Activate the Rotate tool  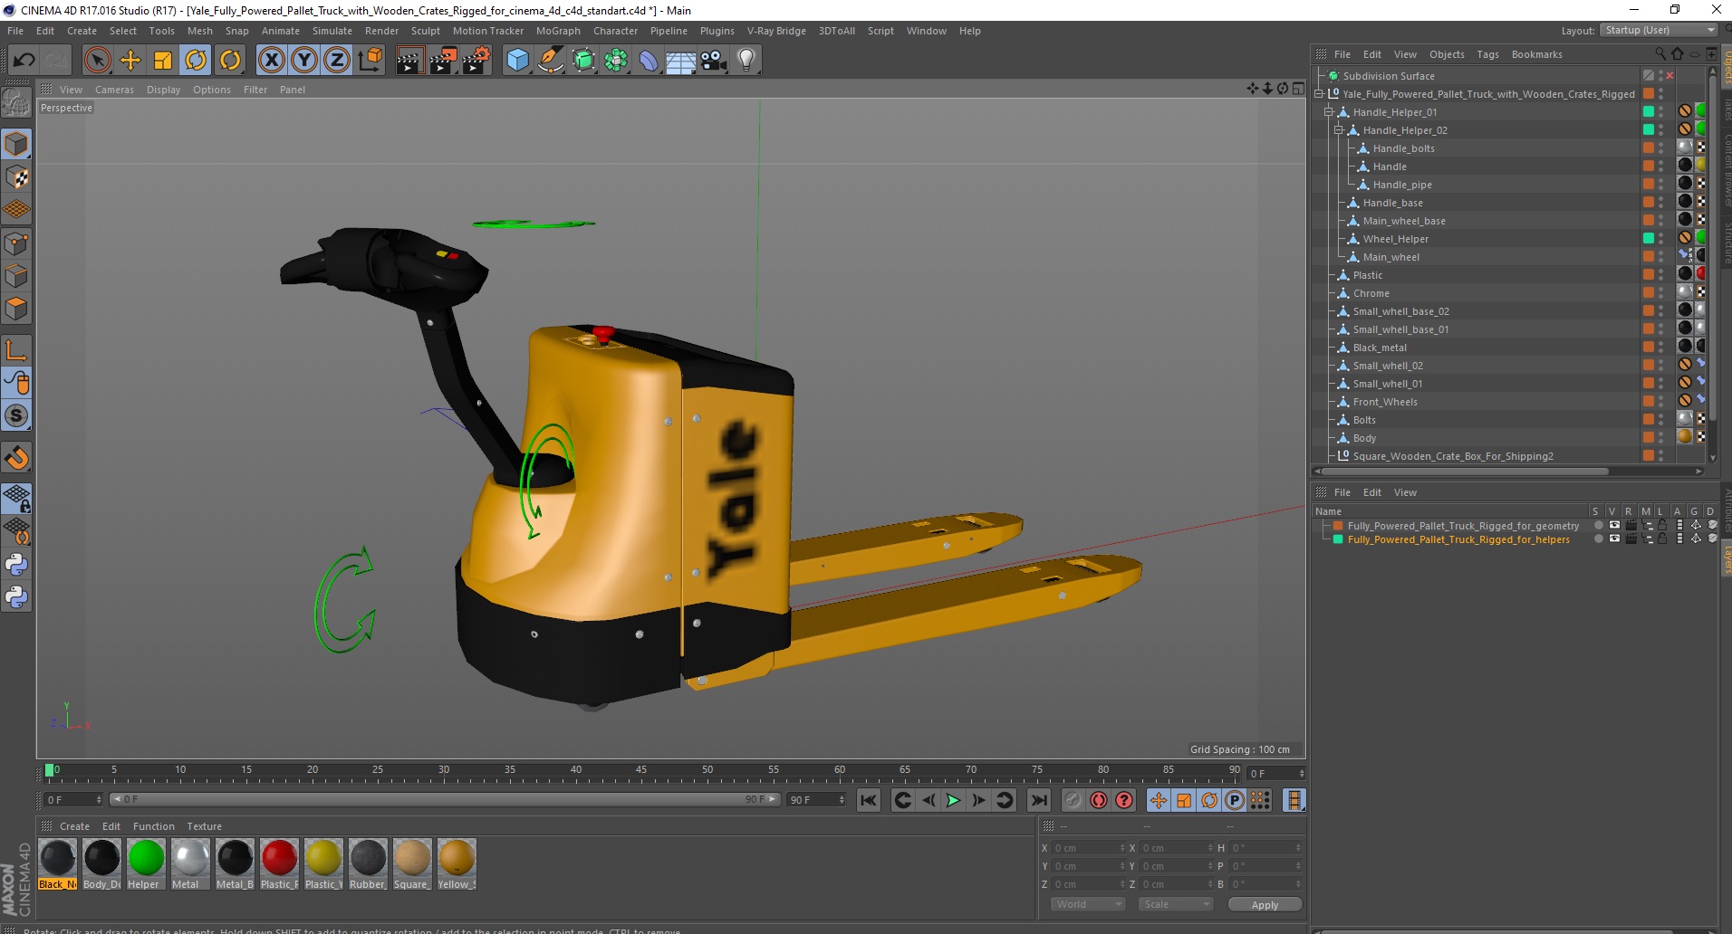click(x=196, y=60)
